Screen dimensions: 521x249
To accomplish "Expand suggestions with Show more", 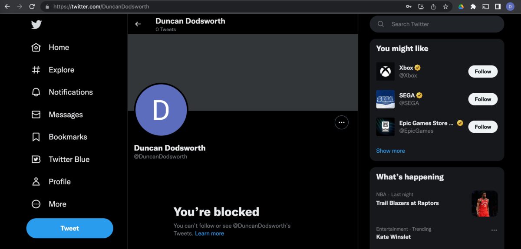I will click(390, 151).
